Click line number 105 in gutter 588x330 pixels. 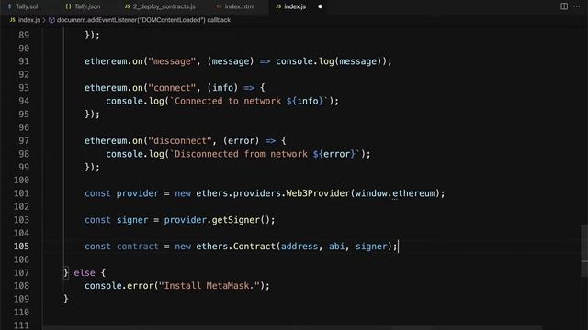[x=21, y=247]
